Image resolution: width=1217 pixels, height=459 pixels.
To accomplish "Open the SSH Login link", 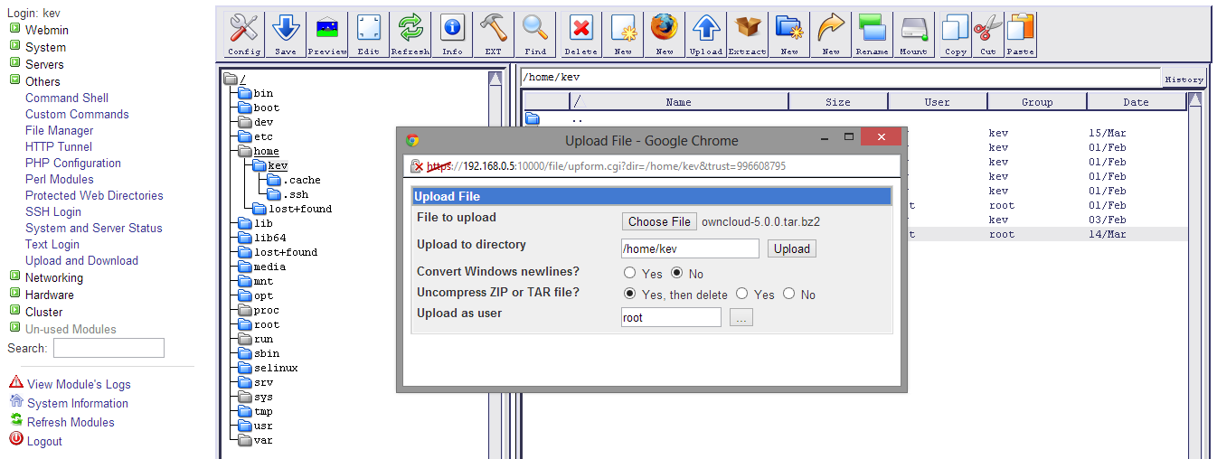I will (53, 211).
